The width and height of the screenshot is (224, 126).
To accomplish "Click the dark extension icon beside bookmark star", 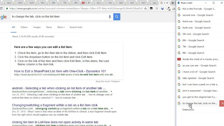I will (x=151, y=8).
